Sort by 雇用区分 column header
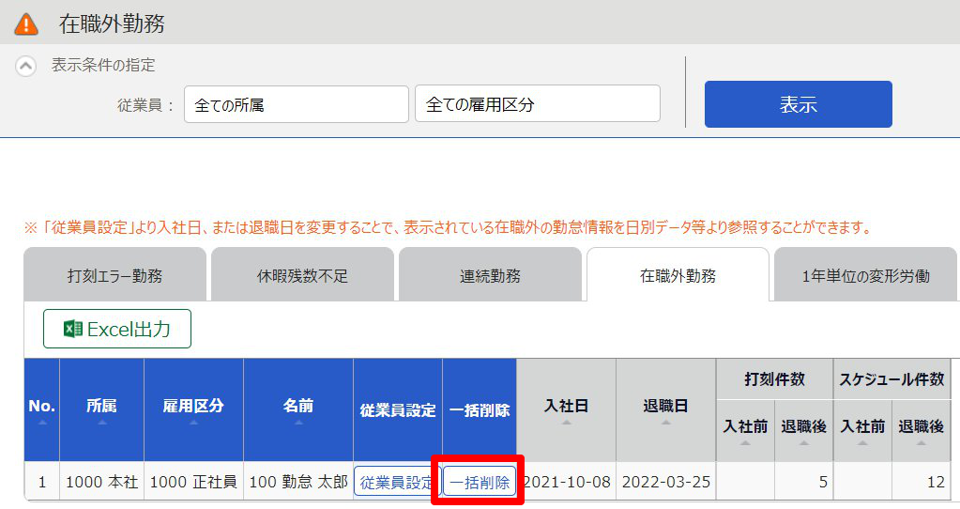Screen dimensions: 960x509 pos(193,409)
